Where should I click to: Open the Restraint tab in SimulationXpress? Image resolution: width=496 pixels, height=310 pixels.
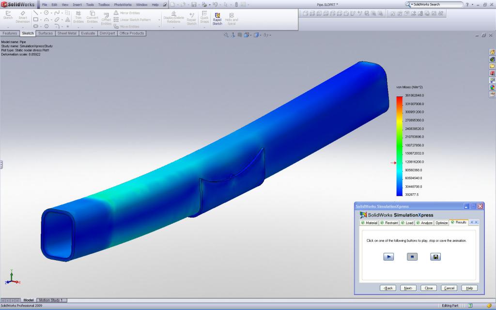(389, 223)
